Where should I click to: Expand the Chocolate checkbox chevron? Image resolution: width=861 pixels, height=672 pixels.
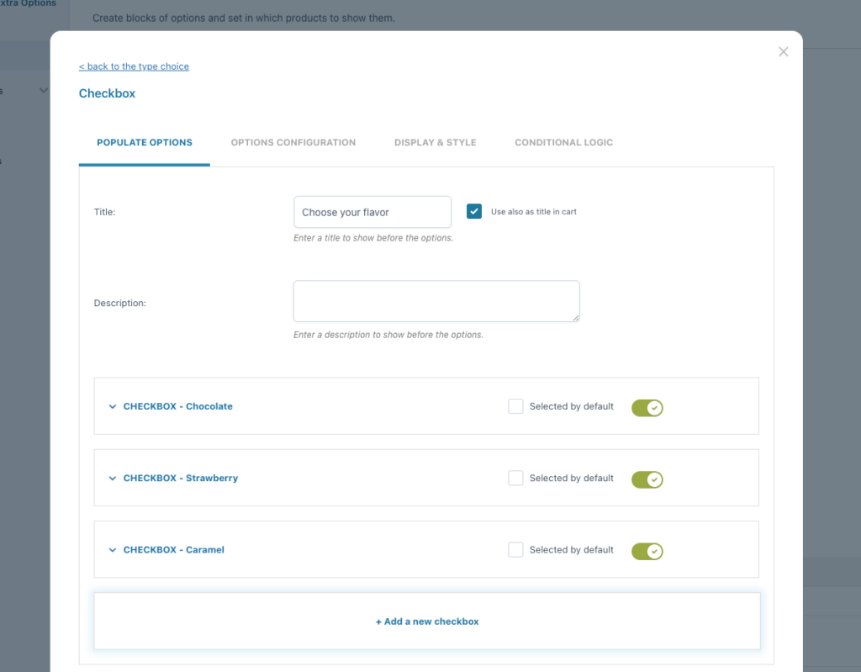tap(113, 406)
